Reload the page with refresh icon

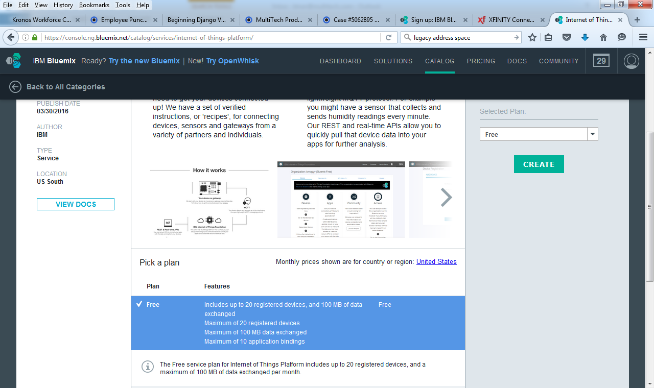pyautogui.click(x=388, y=37)
